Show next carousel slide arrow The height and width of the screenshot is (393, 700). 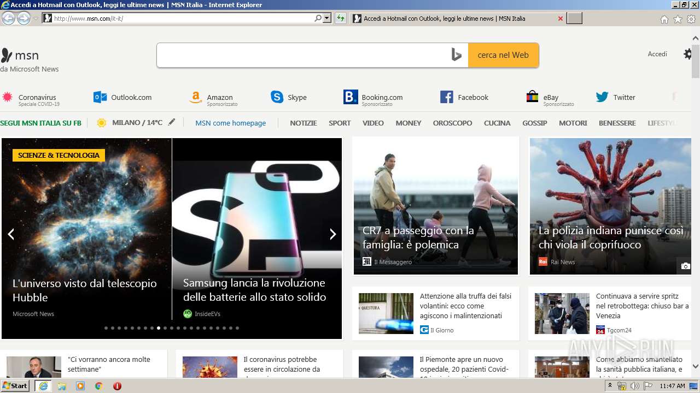[x=332, y=234]
